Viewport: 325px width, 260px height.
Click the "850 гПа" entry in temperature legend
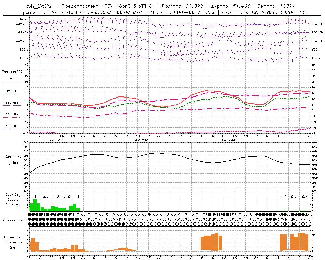pyautogui.click(x=12, y=103)
